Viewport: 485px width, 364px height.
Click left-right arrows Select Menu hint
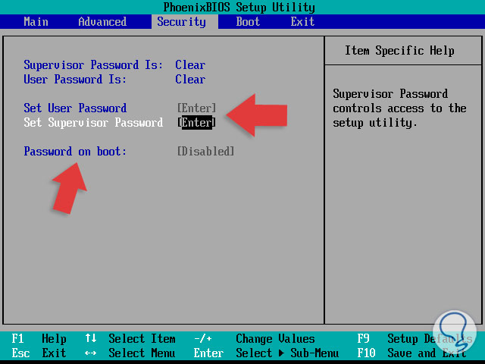(130, 353)
